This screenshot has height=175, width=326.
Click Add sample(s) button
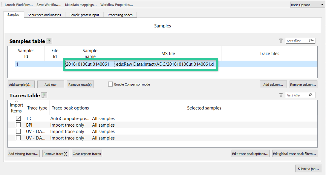click(21, 85)
